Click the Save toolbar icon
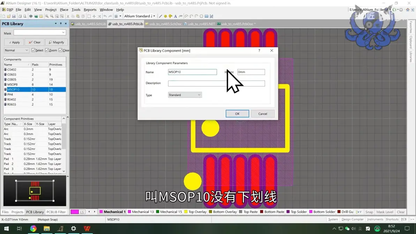The width and height of the screenshot is (416, 234). 14,16
